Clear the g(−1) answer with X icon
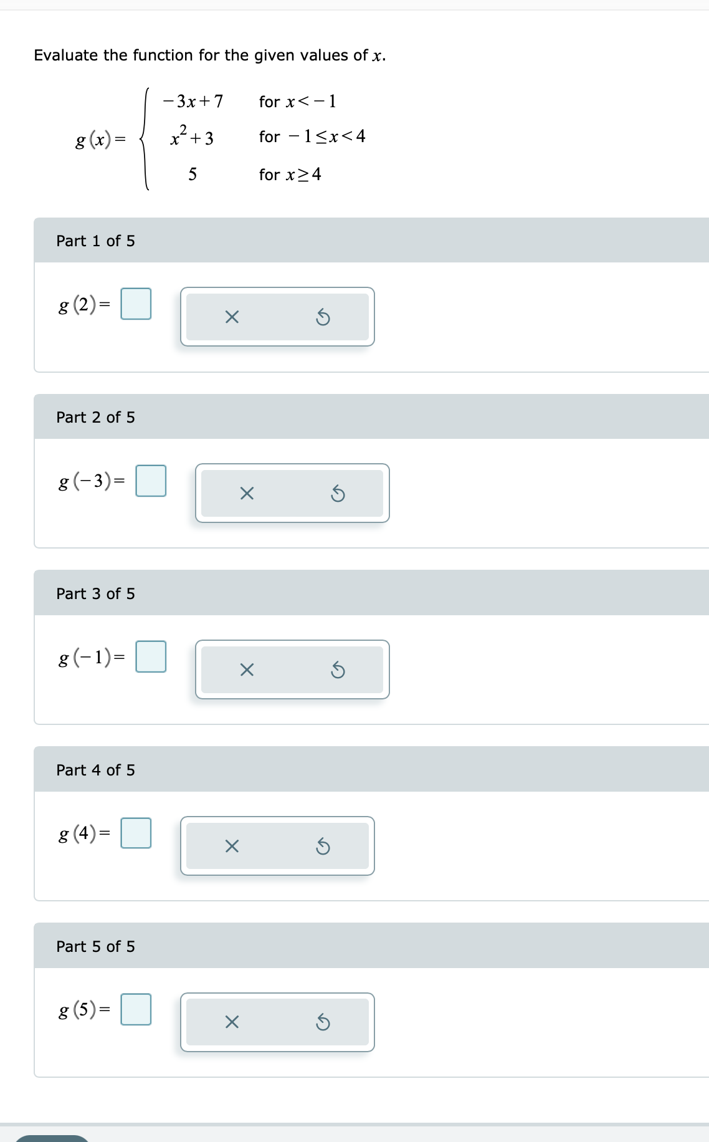The image size is (709, 1142). coord(247,670)
